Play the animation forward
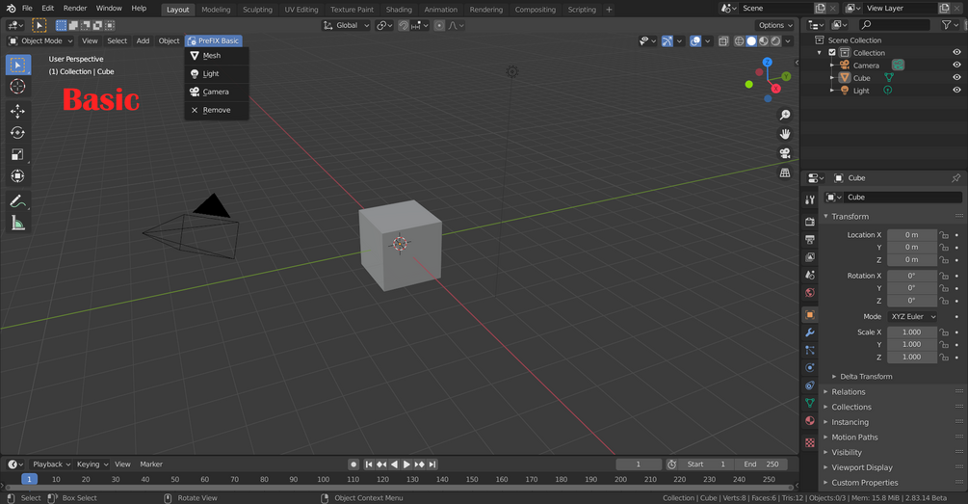This screenshot has height=504, width=968. (x=406, y=464)
